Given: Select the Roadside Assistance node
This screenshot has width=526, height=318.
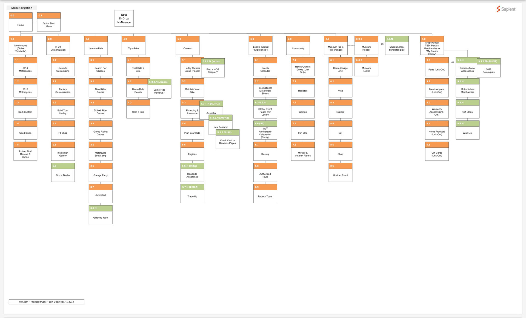Looking at the screenshot, I should pos(192,173).
